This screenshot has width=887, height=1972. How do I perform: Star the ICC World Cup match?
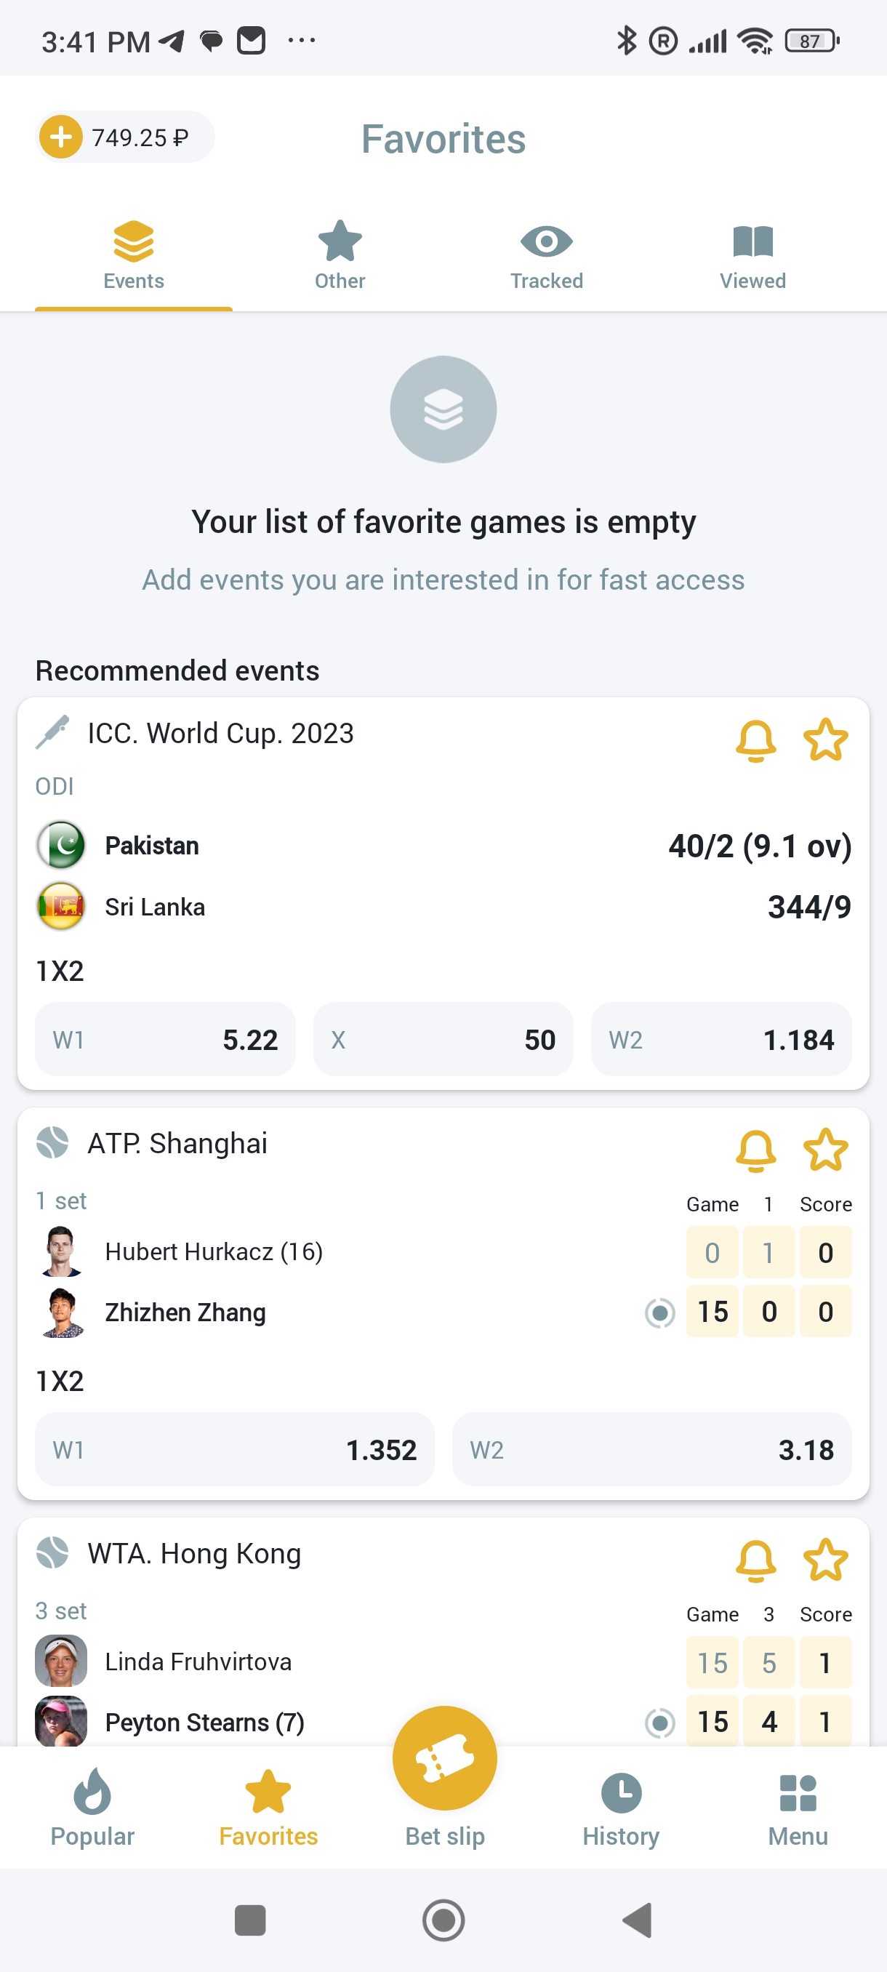pos(825,740)
